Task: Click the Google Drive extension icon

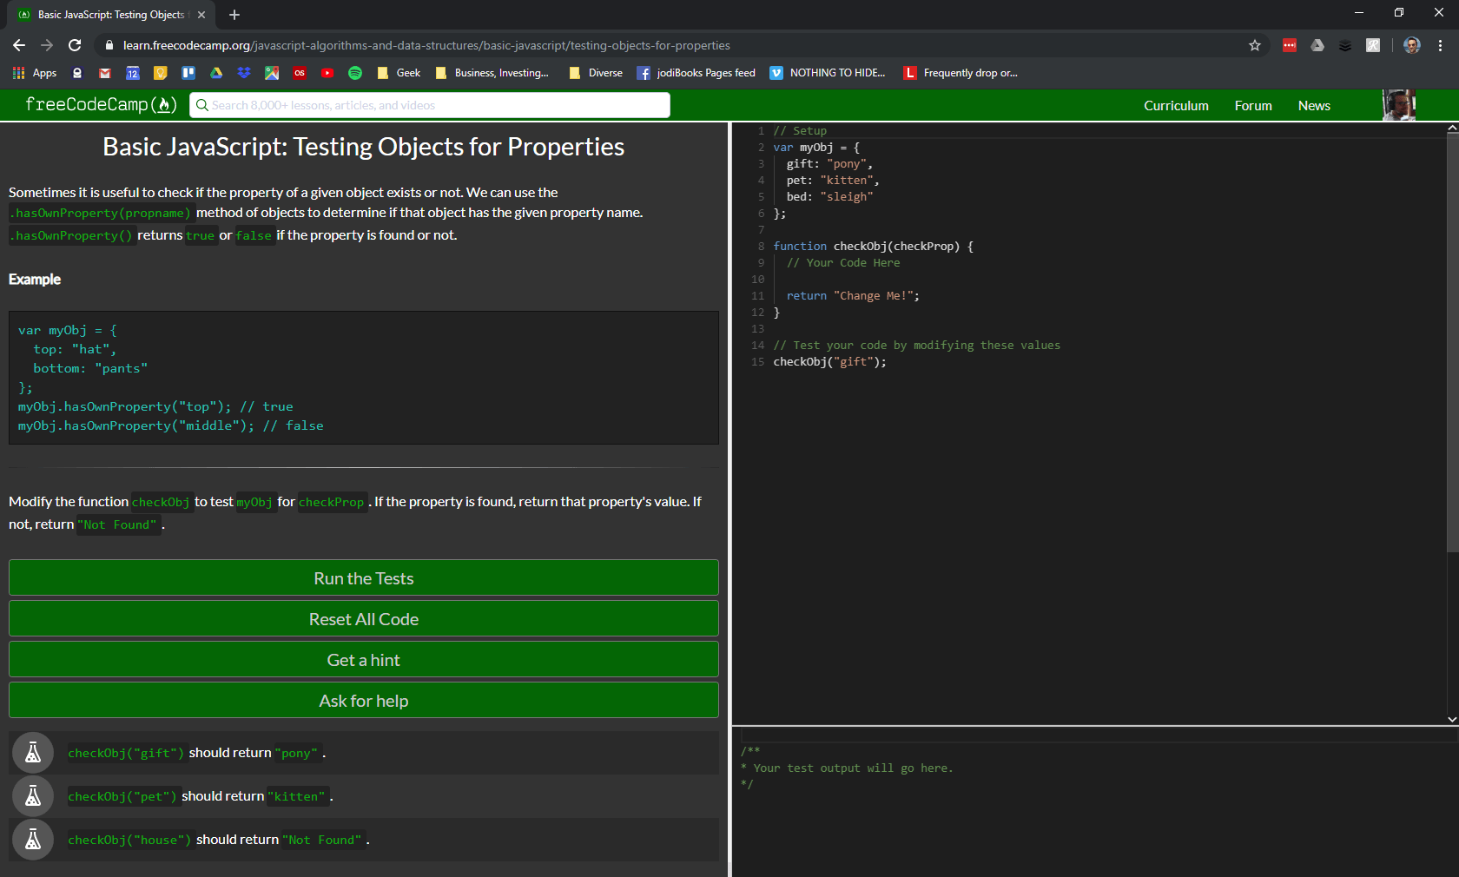Action: tap(1317, 45)
